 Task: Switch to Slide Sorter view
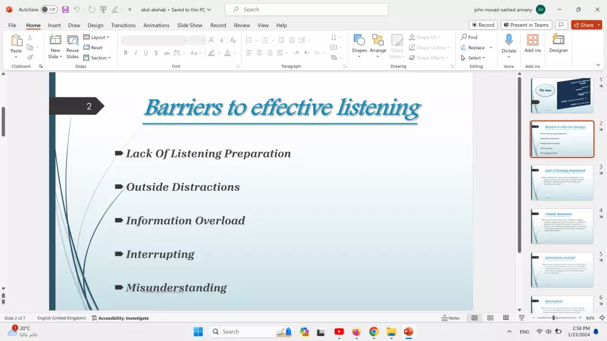pyautogui.click(x=490, y=318)
